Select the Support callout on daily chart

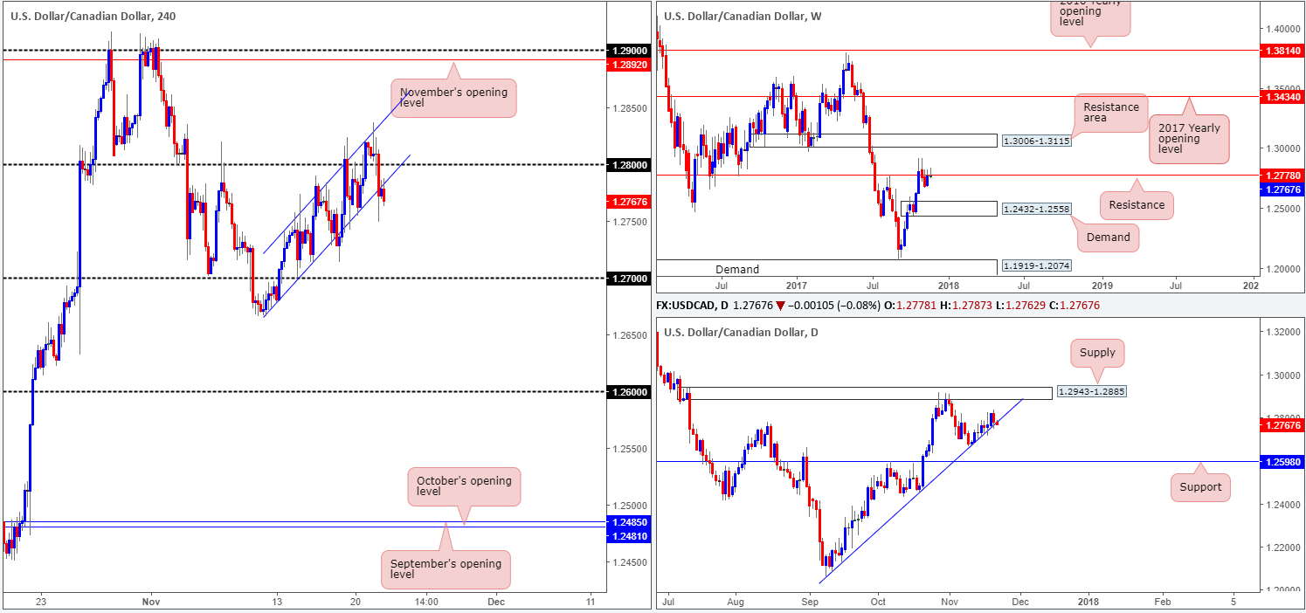(1200, 486)
